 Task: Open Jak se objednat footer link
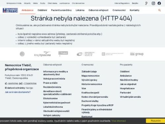(128, 84)
